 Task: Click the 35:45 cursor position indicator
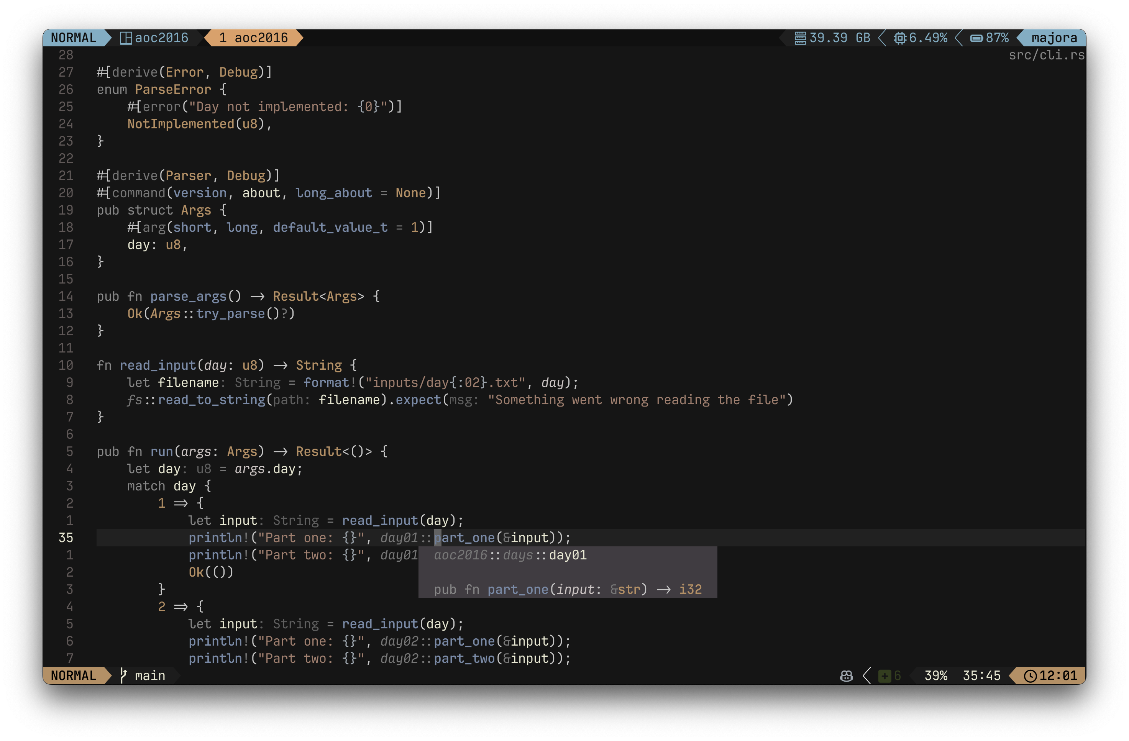click(981, 675)
